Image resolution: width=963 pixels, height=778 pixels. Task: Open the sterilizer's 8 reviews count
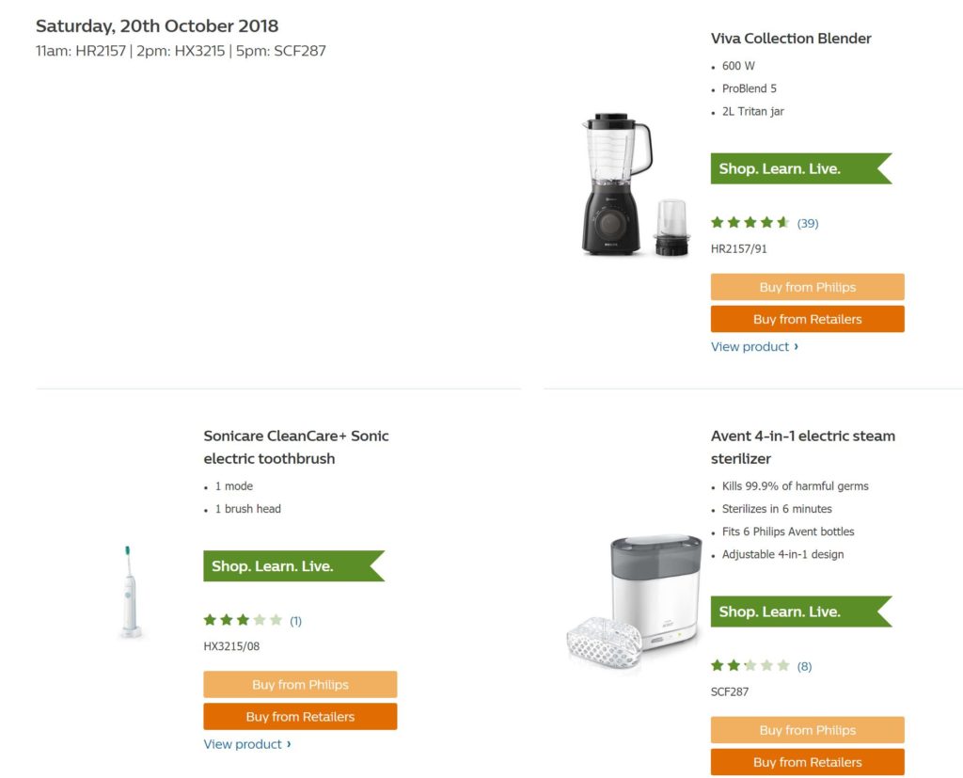(x=804, y=667)
